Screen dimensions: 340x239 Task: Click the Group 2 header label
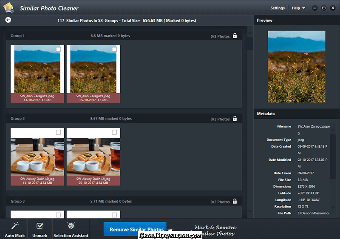click(x=17, y=119)
